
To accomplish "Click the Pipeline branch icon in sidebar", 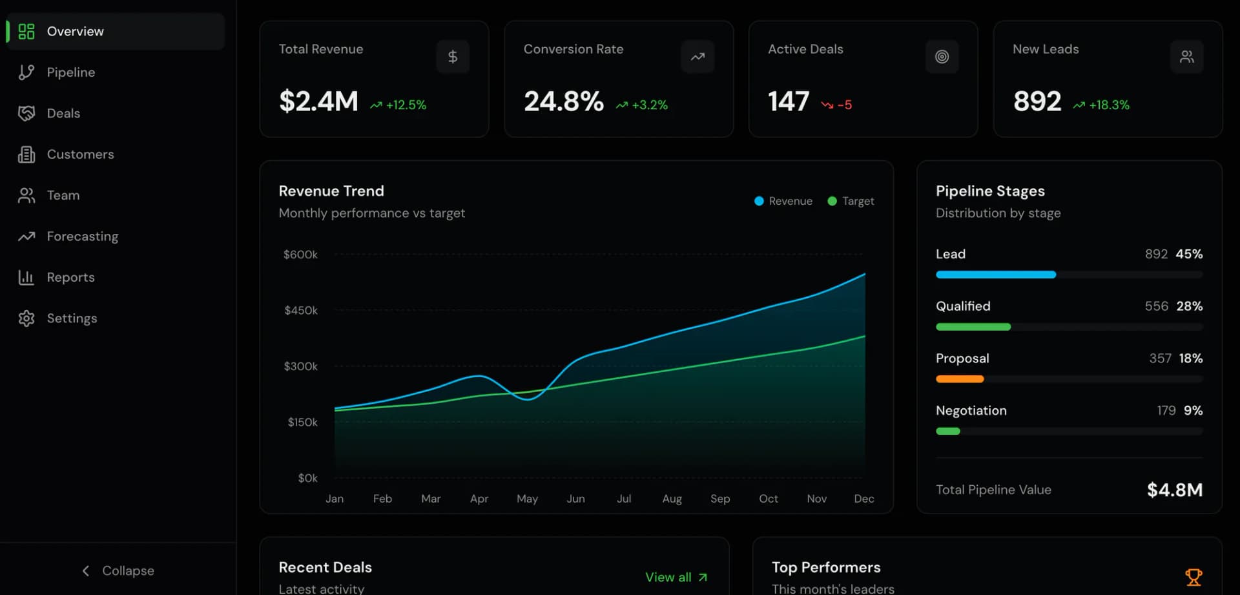I will pyautogui.click(x=26, y=72).
